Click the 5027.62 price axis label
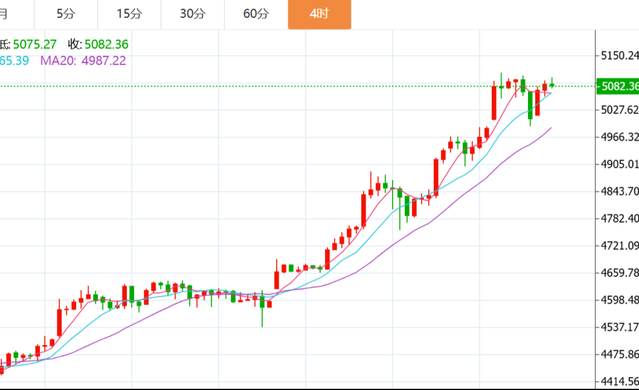639x390 pixels. pos(620,109)
